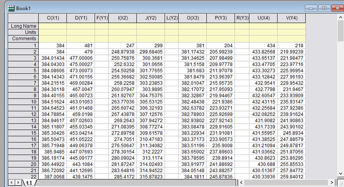The height and width of the screenshot is (187, 344).
Task: Select cell with value 313.1174
Action: point(150,158)
